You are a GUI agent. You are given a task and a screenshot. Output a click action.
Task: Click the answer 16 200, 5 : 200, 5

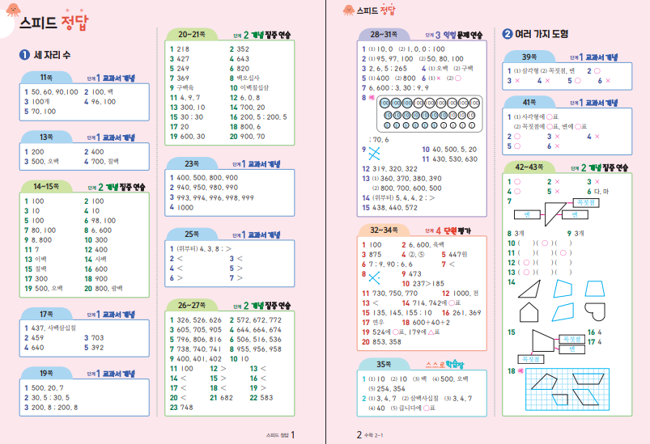pyautogui.click(x=259, y=117)
